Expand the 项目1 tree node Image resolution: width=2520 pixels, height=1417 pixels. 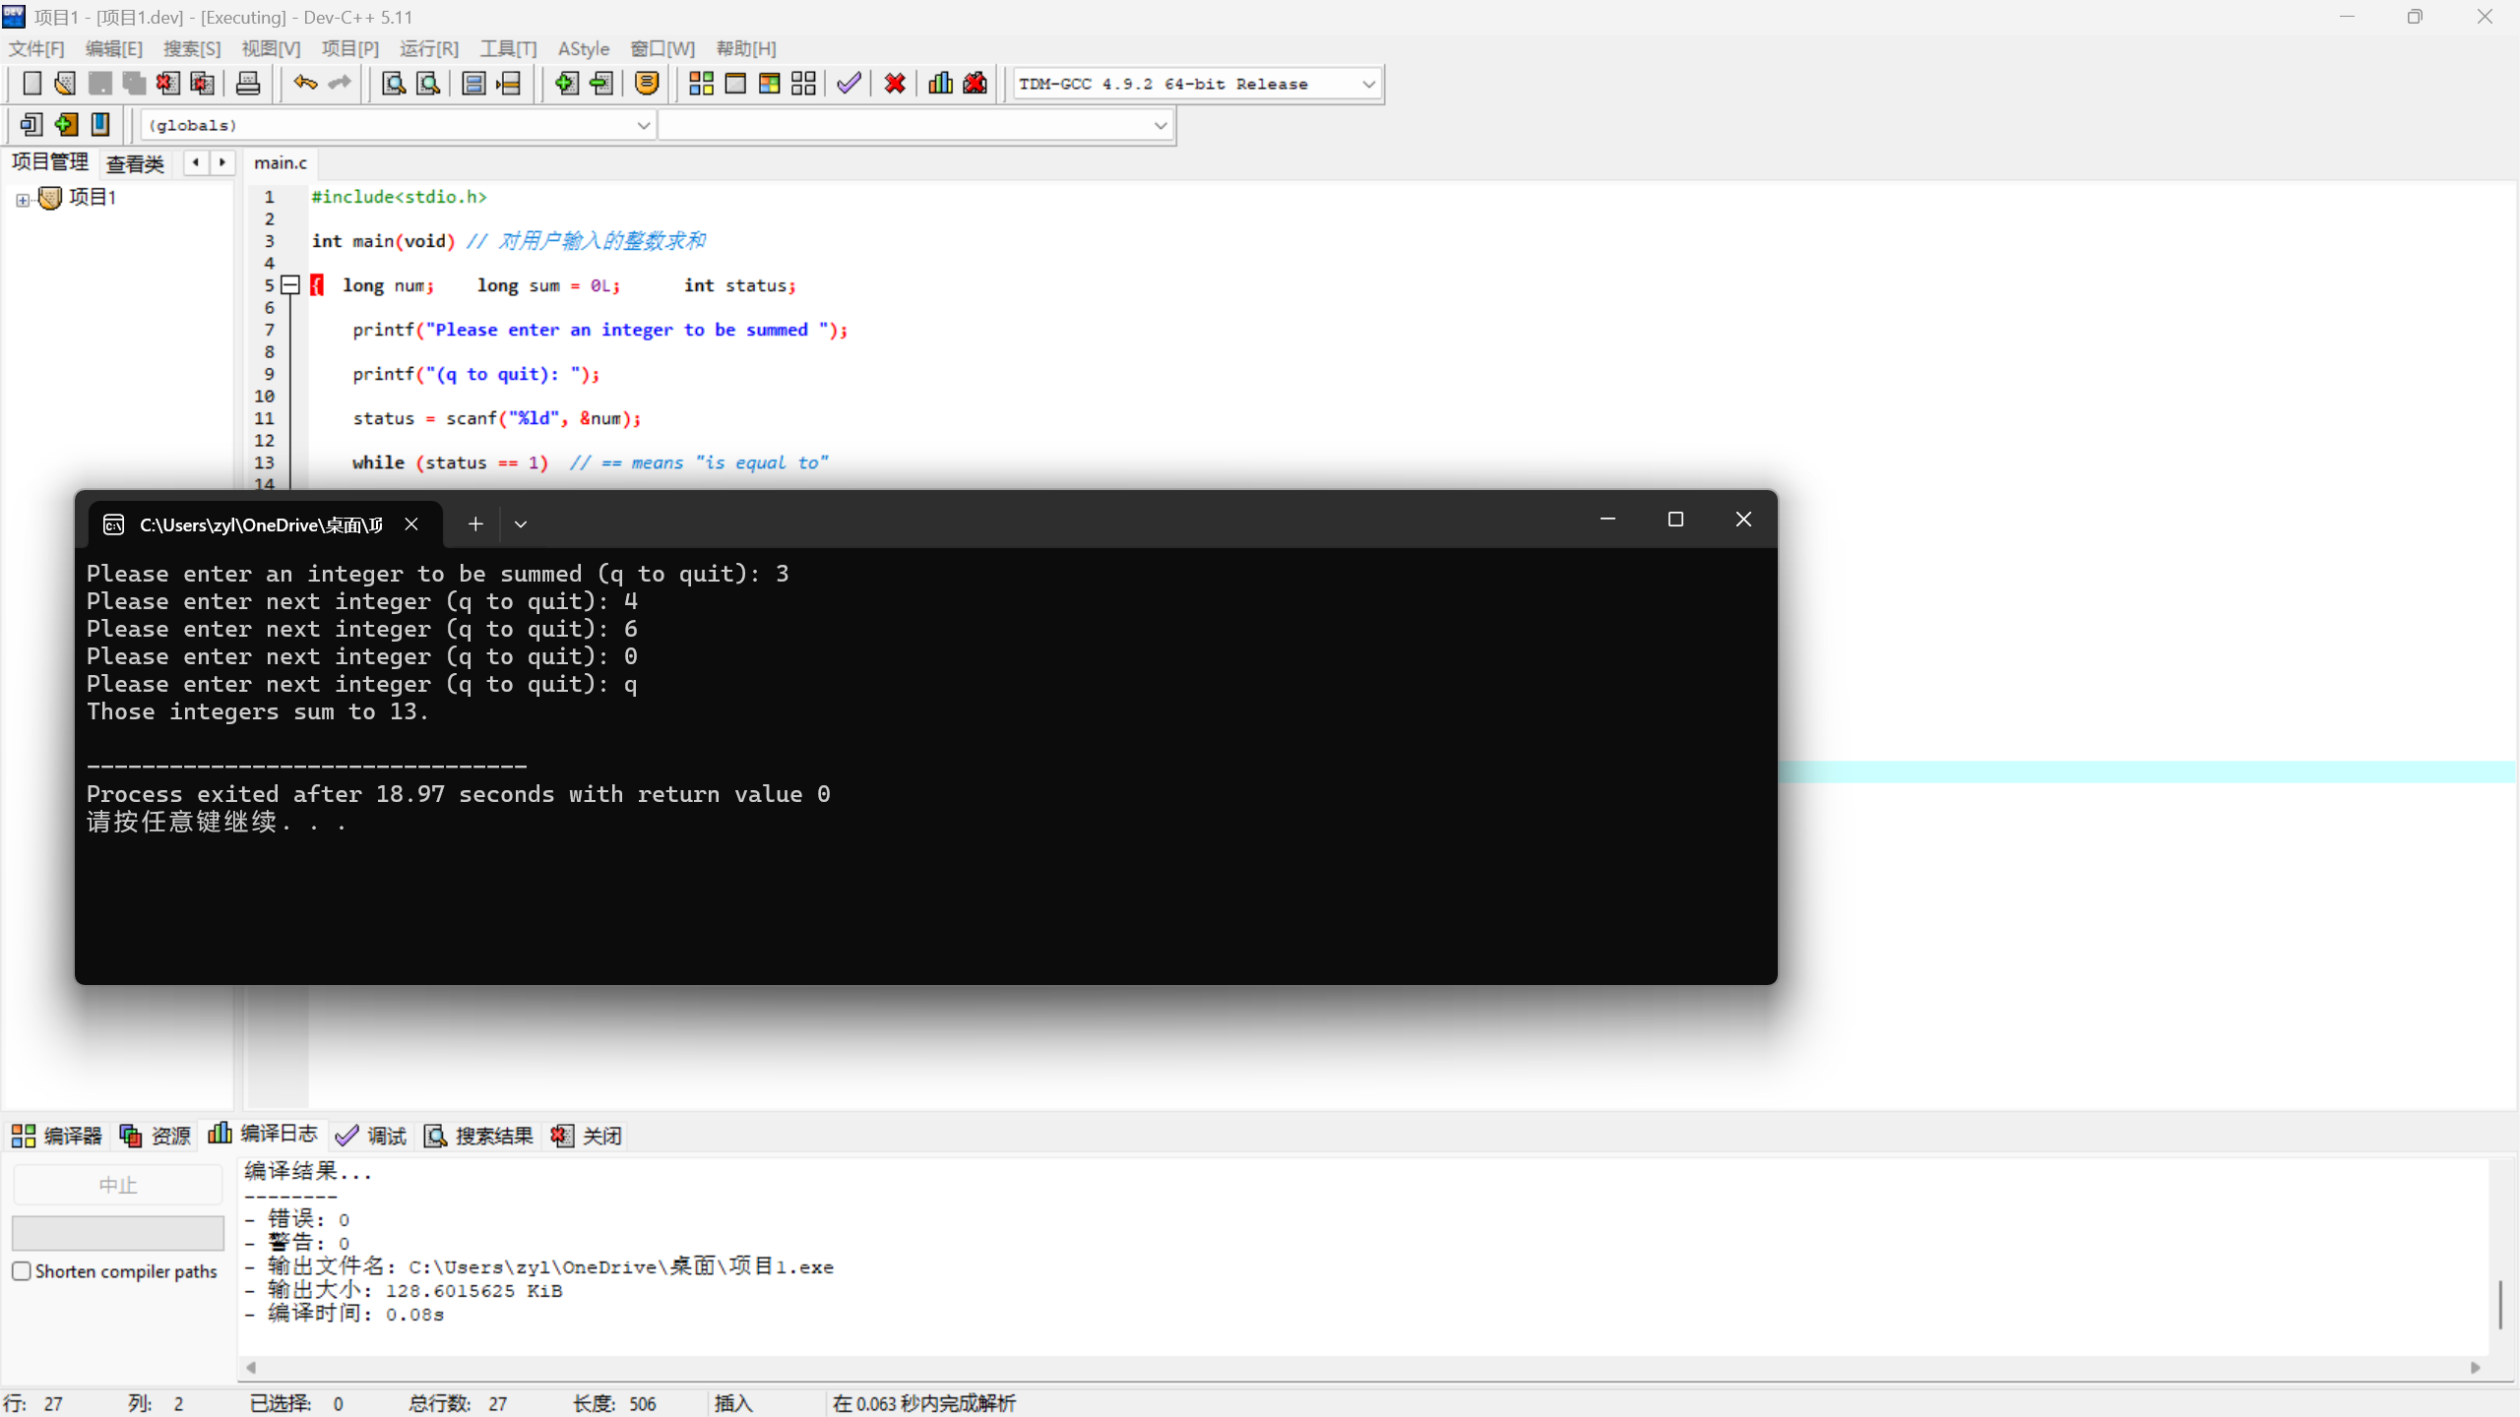pos(23,200)
